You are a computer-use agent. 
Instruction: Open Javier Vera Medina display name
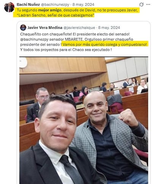pos(45,28)
